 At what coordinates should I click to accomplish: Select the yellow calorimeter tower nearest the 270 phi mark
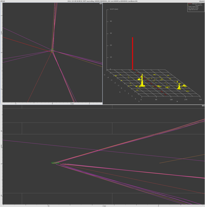click(179, 86)
